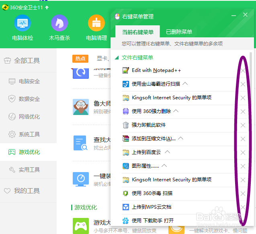Click the 金山毒霸 scan entry icon
Viewport: 256px width, 234px height.
click(x=125, y=84)
